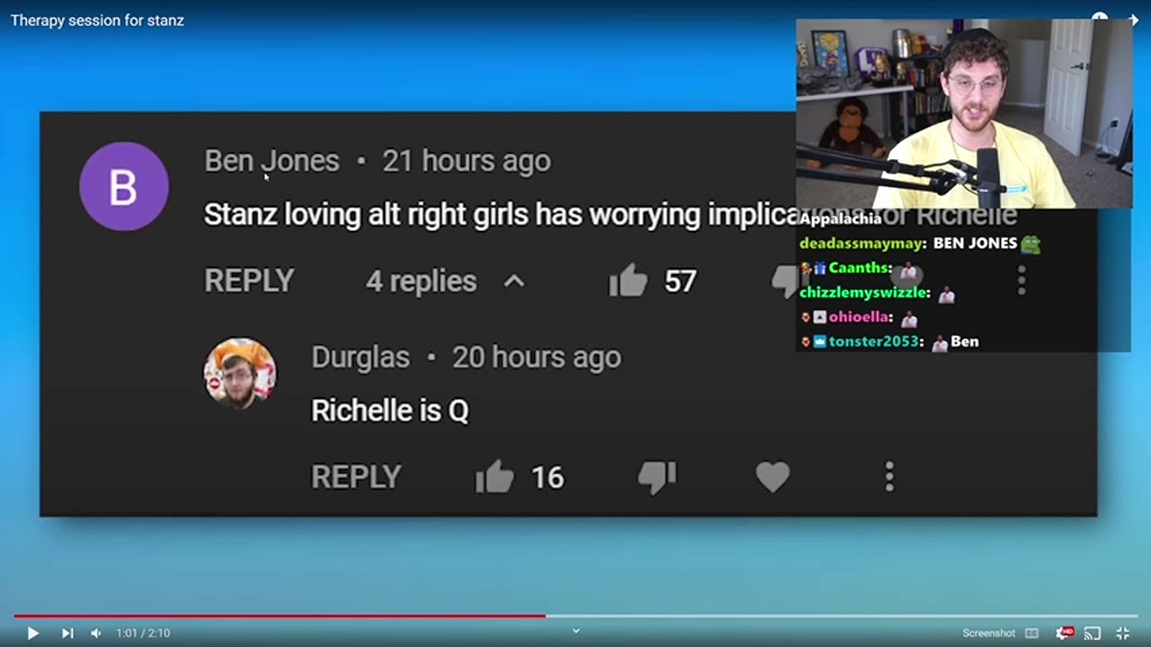Screen dimensions: 1151x647
Task: Toggle closed captions CC button
Action: coord(1032,634)
